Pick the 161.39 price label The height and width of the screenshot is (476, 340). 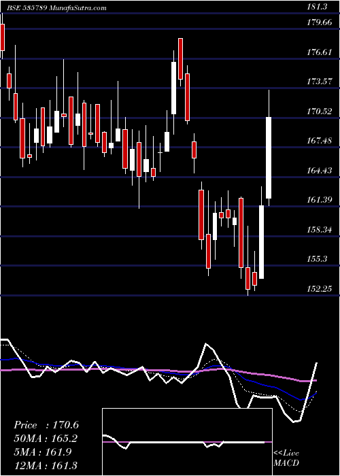(x=319, y=200)
